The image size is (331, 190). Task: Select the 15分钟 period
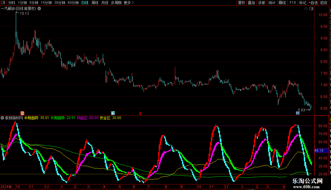[x=46, y=3]
